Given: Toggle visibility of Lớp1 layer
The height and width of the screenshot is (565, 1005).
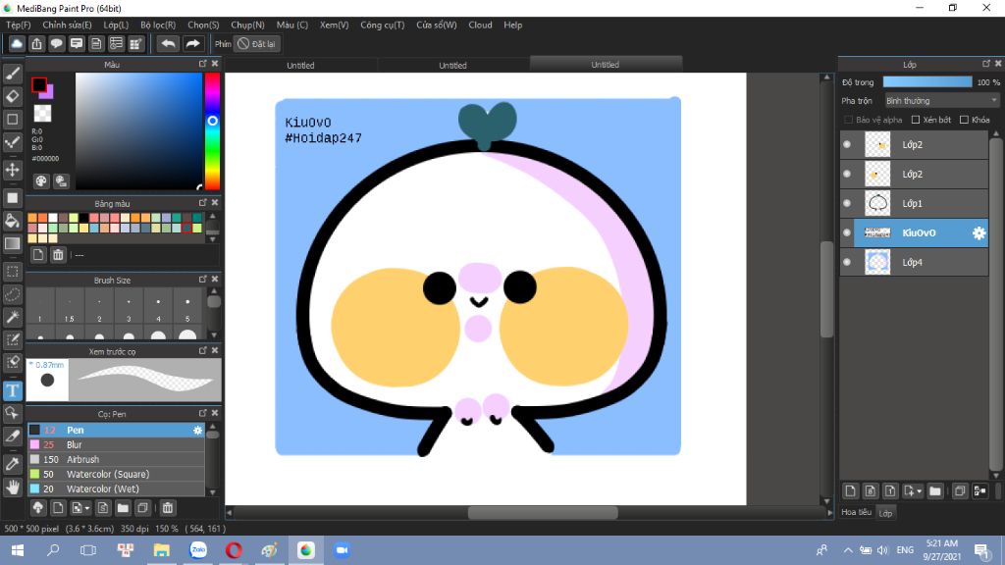Looking at the screenshot, I should tap(847, 204).
